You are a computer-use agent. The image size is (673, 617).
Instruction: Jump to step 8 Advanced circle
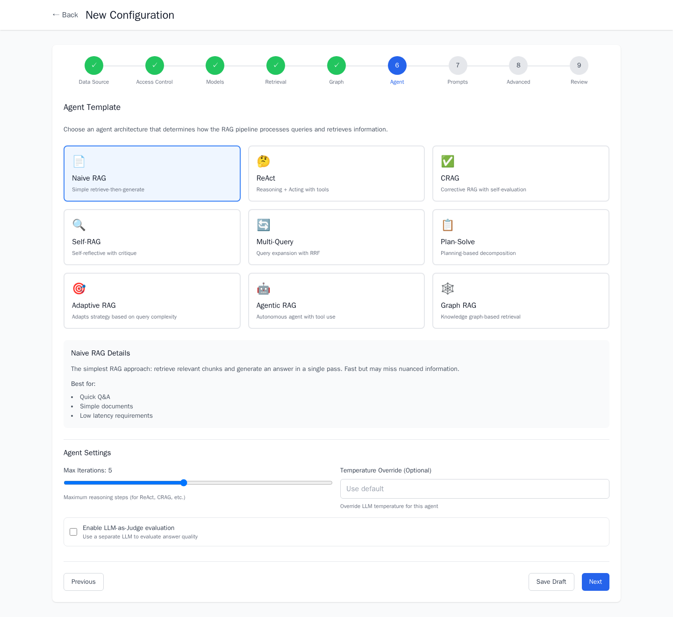point(518,65)
